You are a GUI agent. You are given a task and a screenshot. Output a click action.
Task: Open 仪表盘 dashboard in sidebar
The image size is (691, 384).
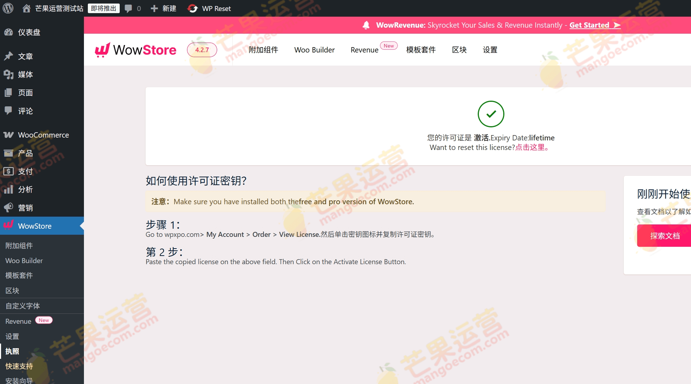[x=29, y=32]
